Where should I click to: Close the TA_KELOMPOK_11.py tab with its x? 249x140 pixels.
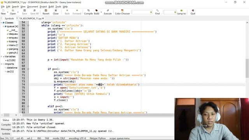coord(43,18)
